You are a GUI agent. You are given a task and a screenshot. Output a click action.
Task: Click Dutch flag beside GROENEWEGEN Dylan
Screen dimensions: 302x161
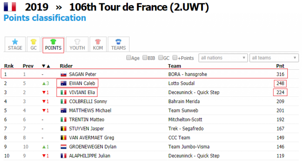(x=64, y=147)
